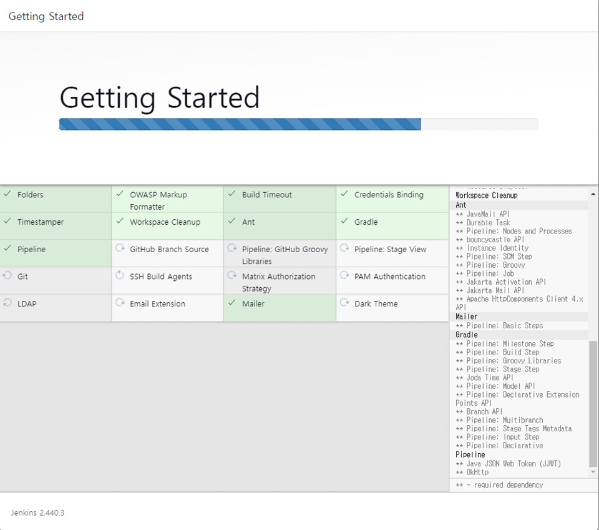This screenshot has height=530, width=599.
Task: Click the spinner icon beside Pipeline: Stage View
Action: (x=344, y=248)
